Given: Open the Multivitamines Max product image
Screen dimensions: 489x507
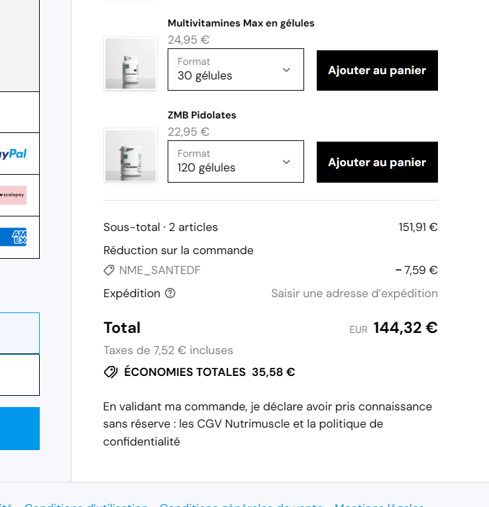Looking at the screenshot, I should click(x=131, y=64).
